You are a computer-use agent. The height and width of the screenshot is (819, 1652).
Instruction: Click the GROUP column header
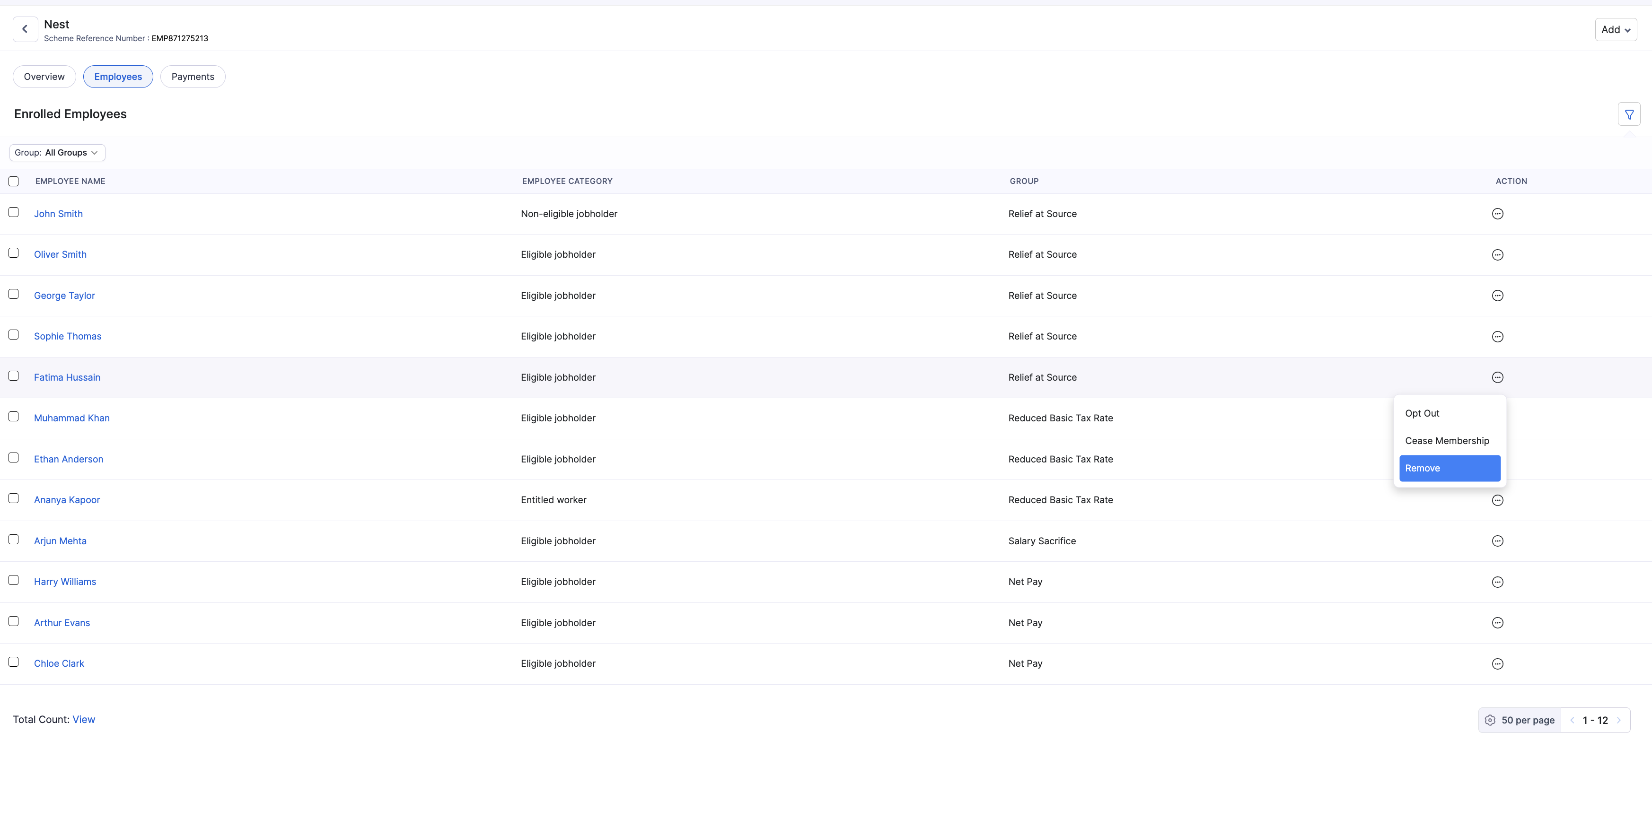[x=1024, y=182]
